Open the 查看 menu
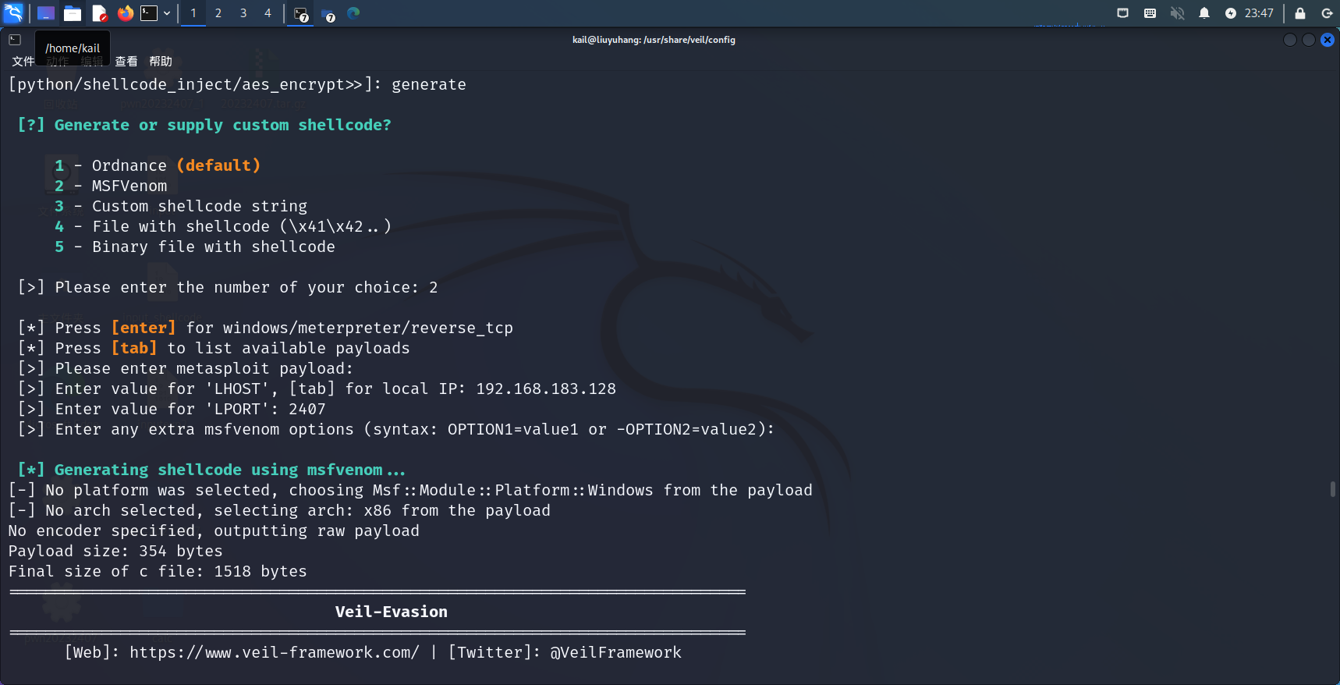 (x=126, y=61)
